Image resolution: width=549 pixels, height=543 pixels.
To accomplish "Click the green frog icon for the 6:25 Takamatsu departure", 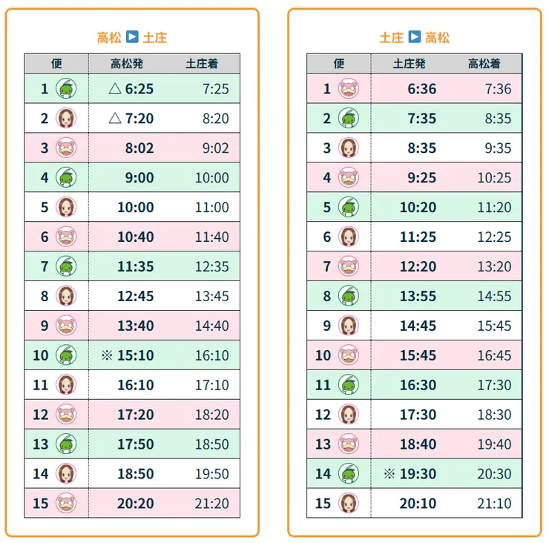I will pos(66,89).
